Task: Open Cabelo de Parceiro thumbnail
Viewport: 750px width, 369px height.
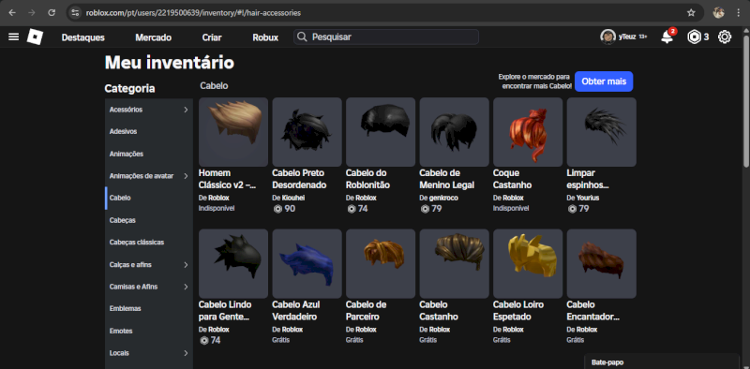Action: 381,264
